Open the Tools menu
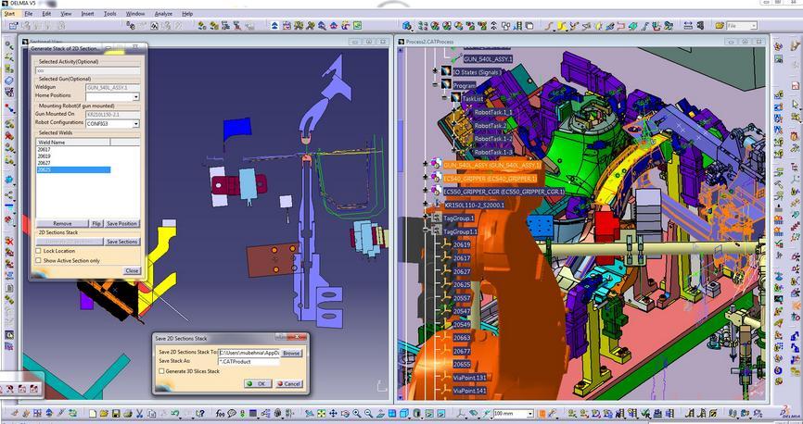The image size is (803, 424). (110, 14)
